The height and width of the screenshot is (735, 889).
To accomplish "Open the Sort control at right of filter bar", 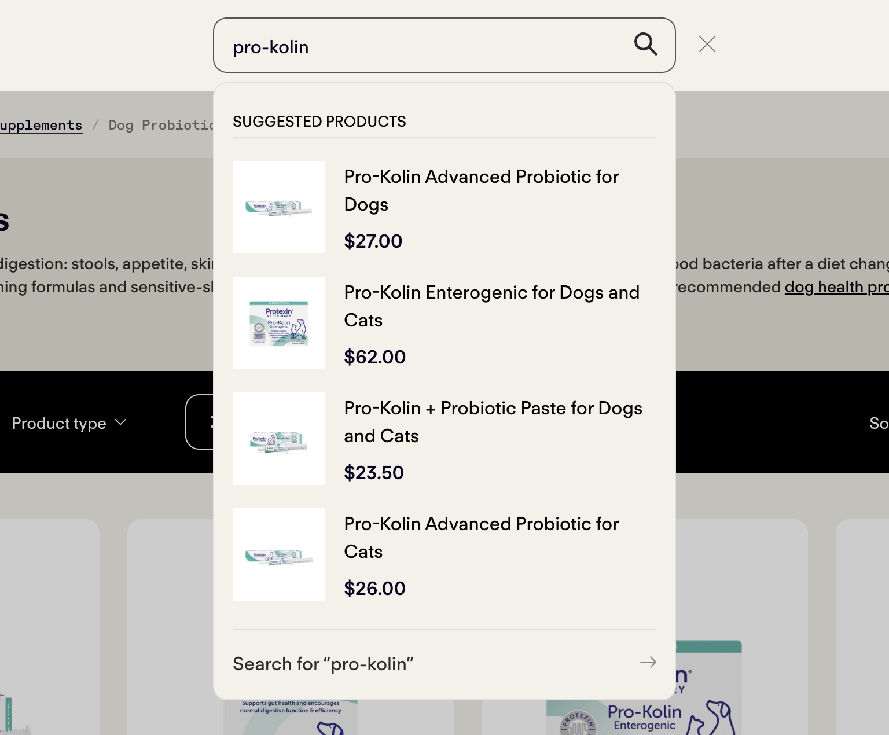I will point(879,423).
